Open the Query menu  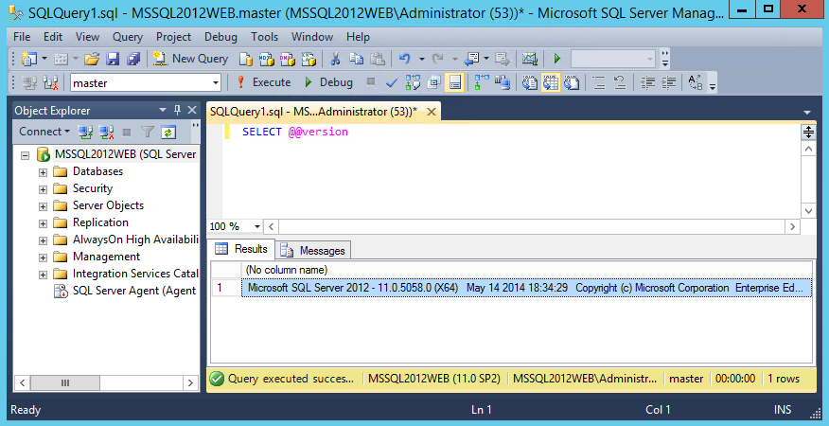(127, 37)
